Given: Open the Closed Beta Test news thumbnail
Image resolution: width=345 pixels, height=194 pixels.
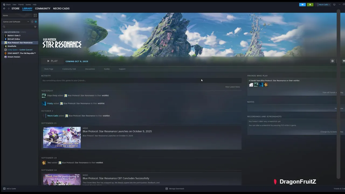Looking at the screenshot, I should pos(62,179).
